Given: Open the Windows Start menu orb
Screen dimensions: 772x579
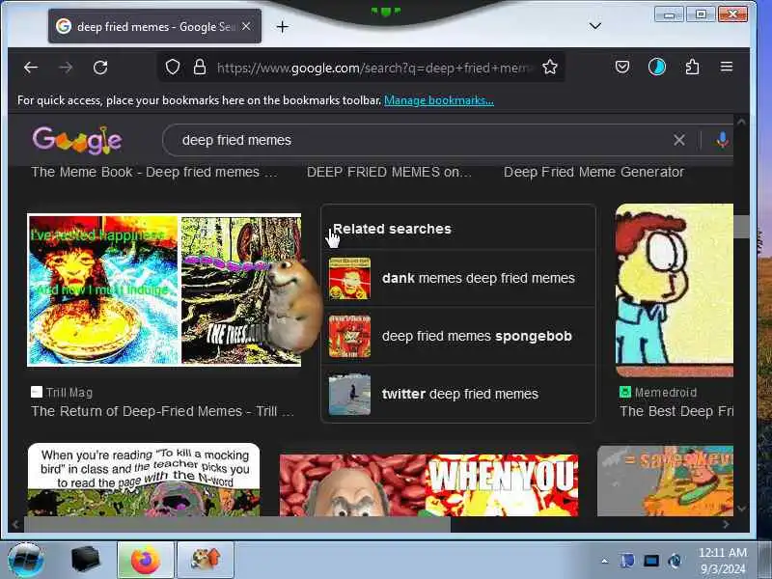Looking at the screenshot, I should point(26,560).
